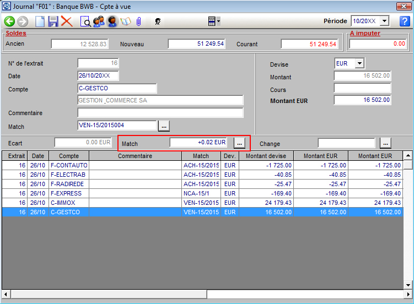Expand the Période dropdown
Viewport: 414px width, 304px height.
384,21
